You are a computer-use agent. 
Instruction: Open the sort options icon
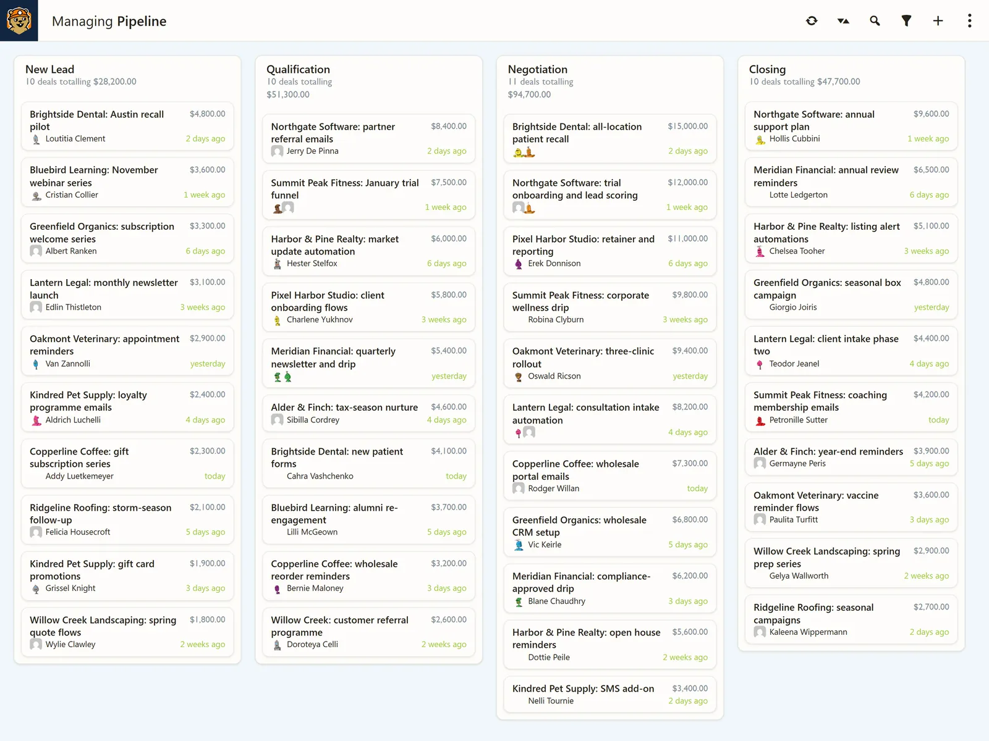pyautogui.click(x=843, y=21)
